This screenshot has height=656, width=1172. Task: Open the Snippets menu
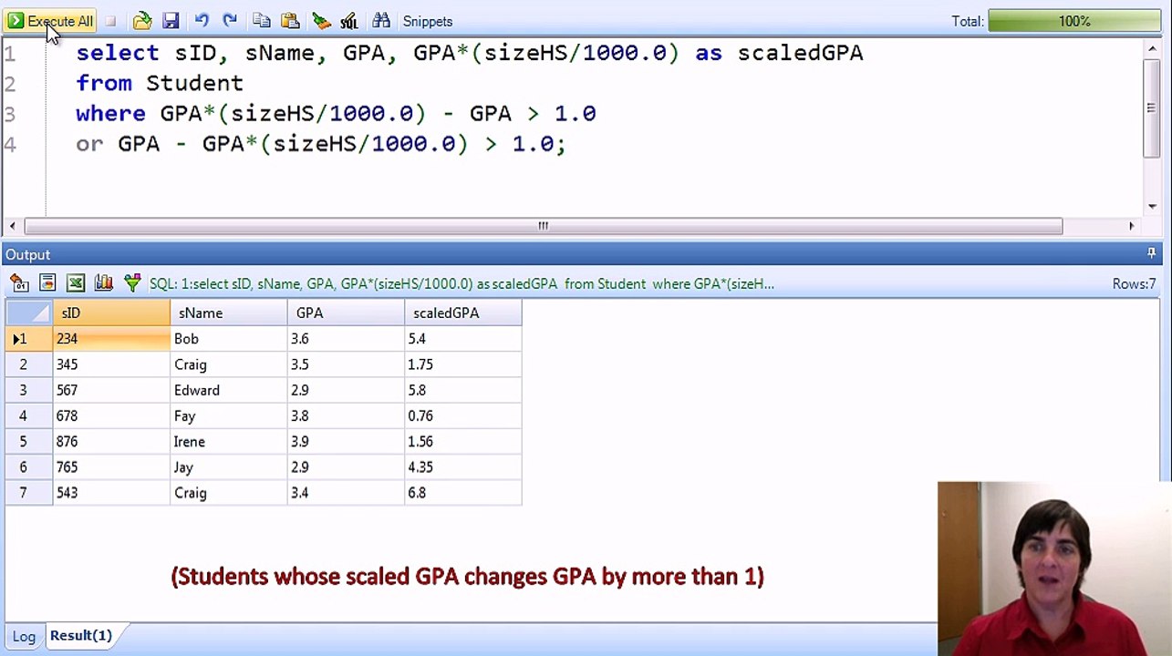(x=428, y=21)
